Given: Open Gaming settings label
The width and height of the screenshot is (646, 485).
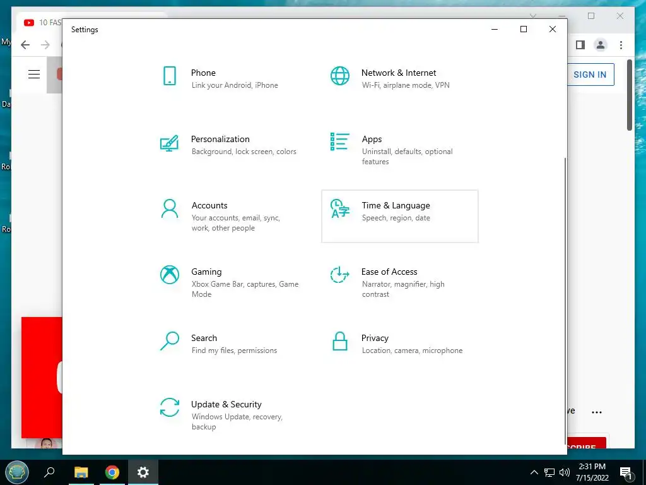Looking at the screenshot, I should click(x=206, y=272).
